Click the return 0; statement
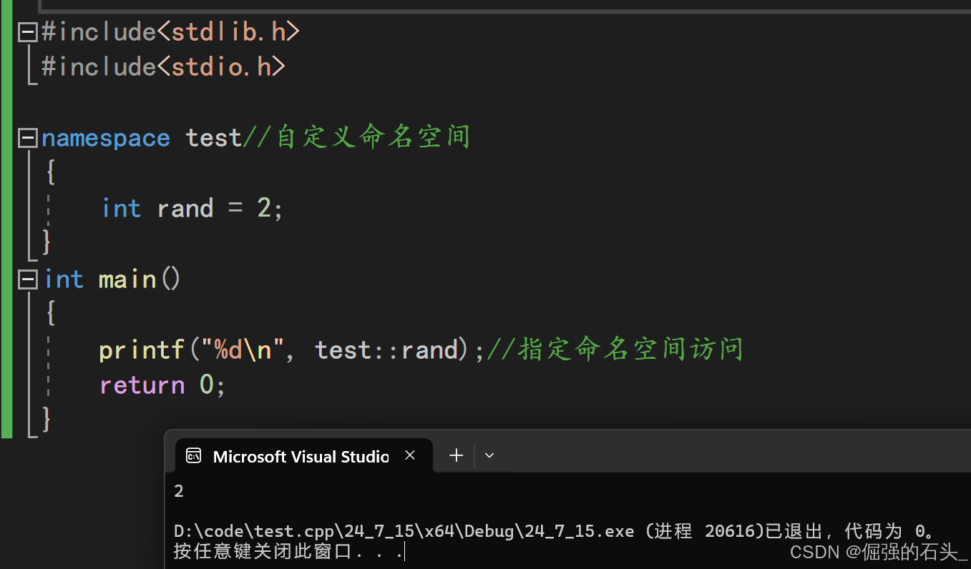The image size is (971, 569). coord(161,385)
